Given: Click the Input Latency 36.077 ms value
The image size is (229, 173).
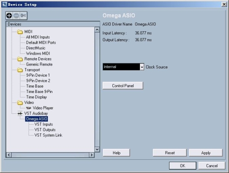Looking at the screenshot, I should (x=143, y=33).
